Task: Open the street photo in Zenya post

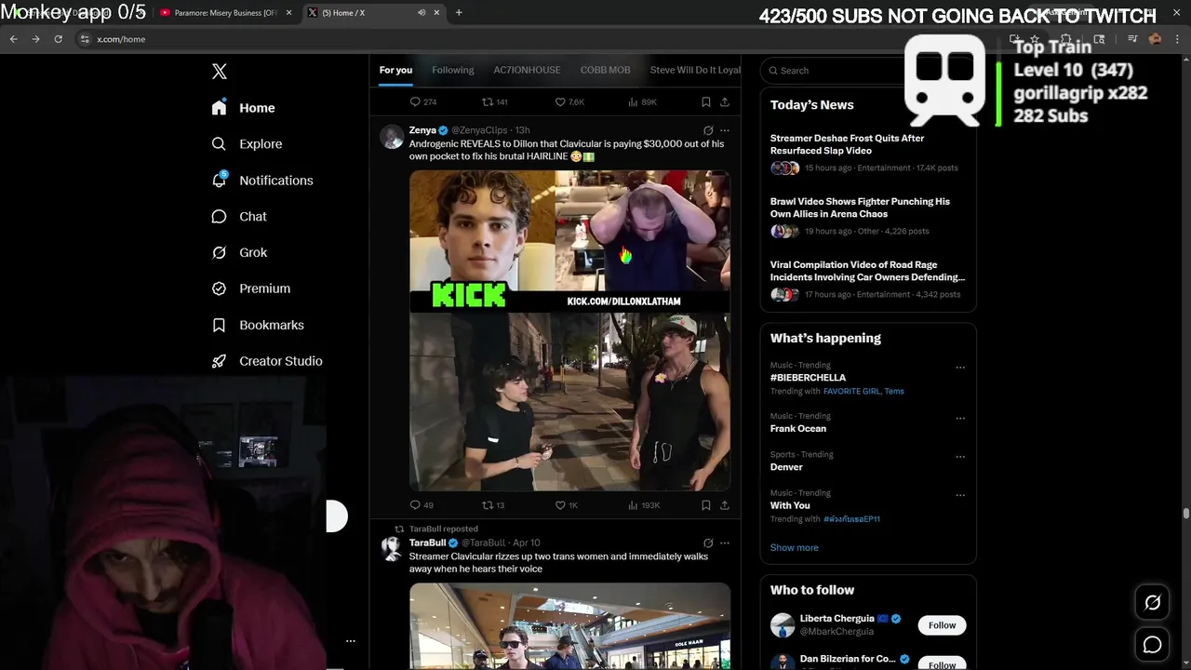Action: click(569, 401)
